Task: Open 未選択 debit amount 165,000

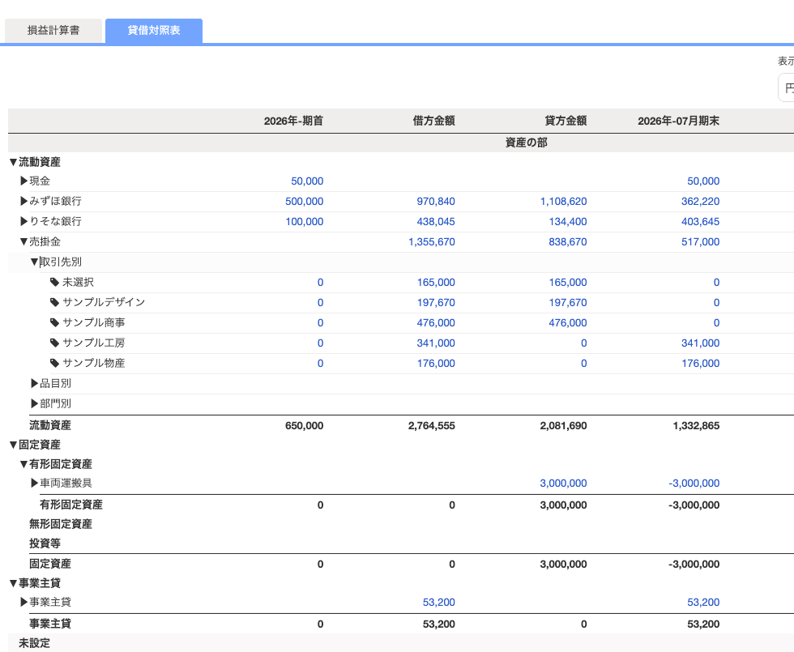Action: (436, 283)
